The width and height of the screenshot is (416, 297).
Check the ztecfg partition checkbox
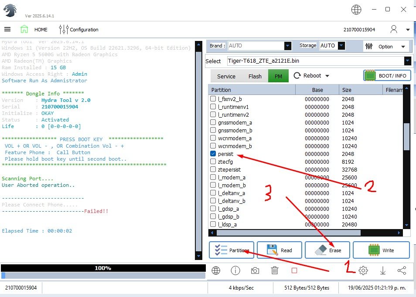point(213,162)
